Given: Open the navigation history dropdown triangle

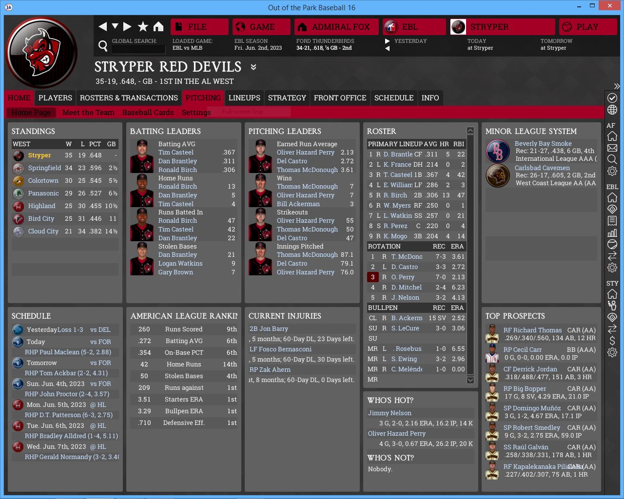Looking at the screenshot, I should coord(115,26).
